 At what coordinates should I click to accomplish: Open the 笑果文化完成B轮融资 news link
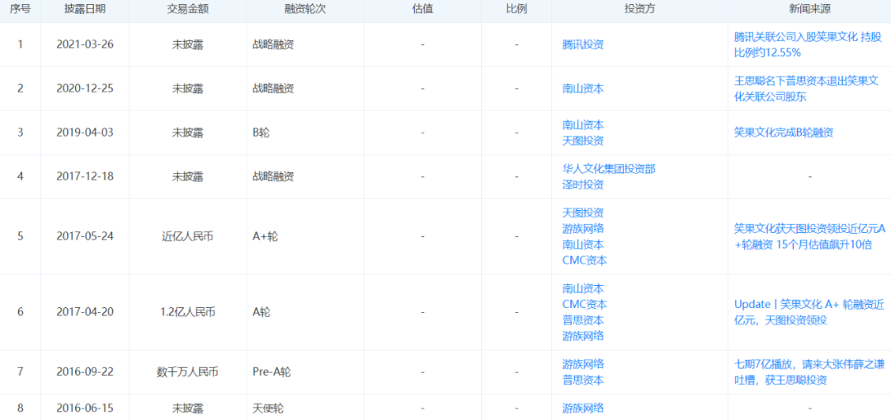click(783, 133)
